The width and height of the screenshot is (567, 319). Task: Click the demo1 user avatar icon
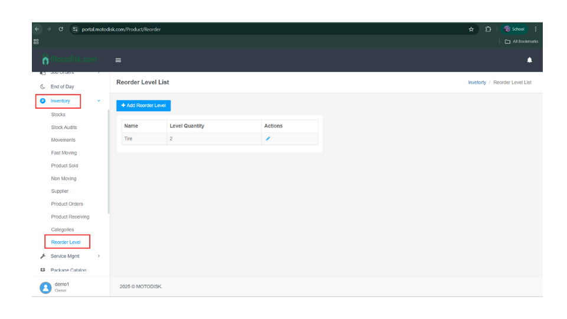point(45,287)
